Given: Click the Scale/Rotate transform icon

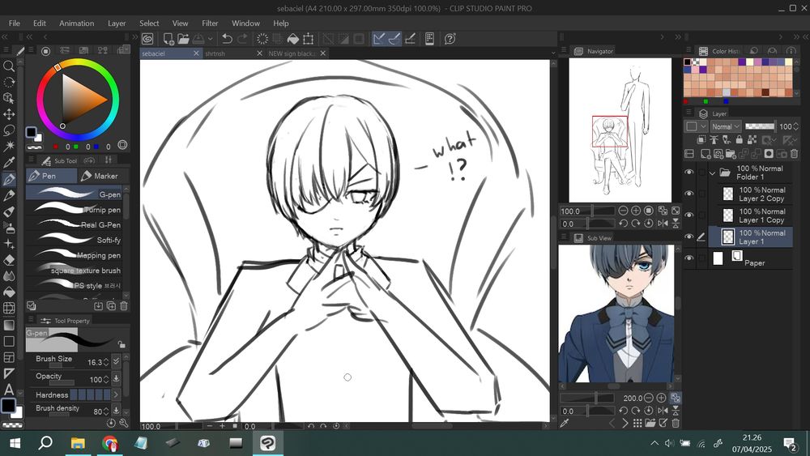Looking at the screenshot, I should click(309, 39).
